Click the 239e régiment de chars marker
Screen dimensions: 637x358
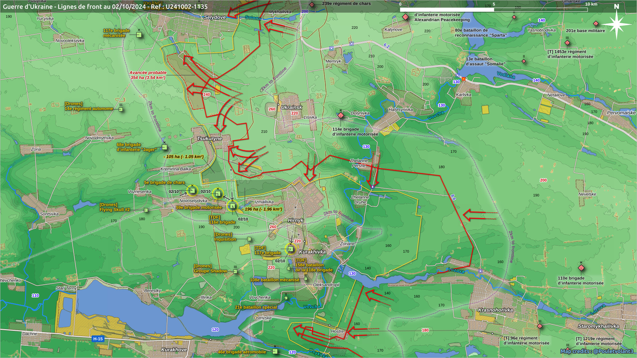(x=312, y=5)
